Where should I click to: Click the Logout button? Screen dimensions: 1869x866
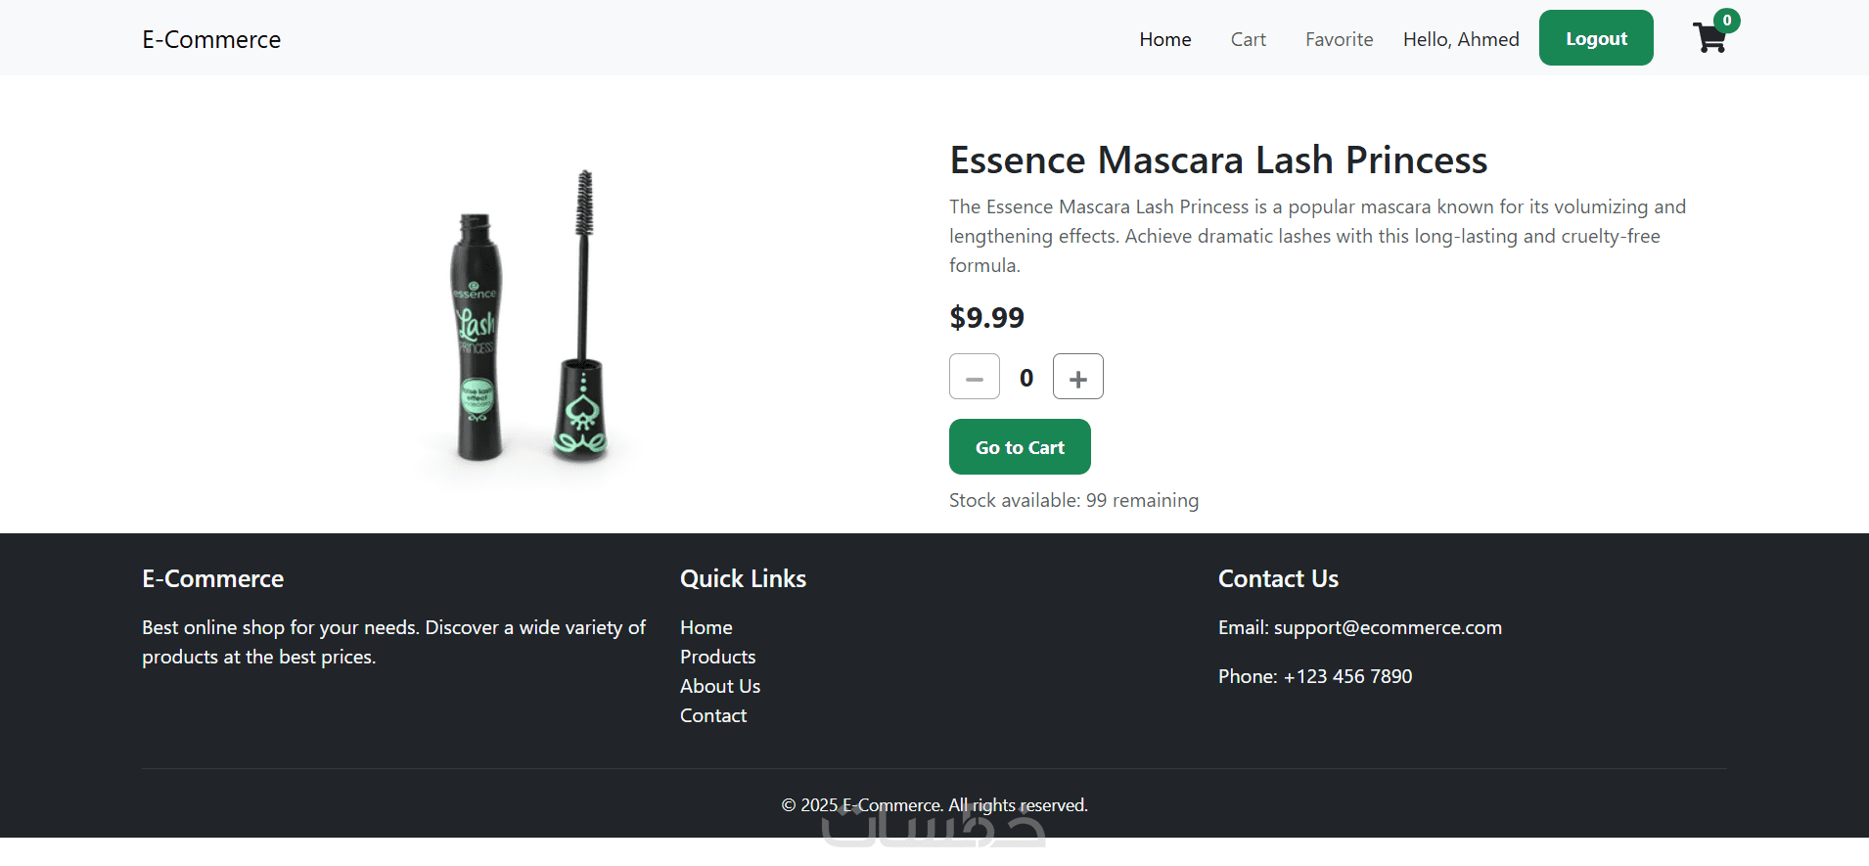point(1595,39)
